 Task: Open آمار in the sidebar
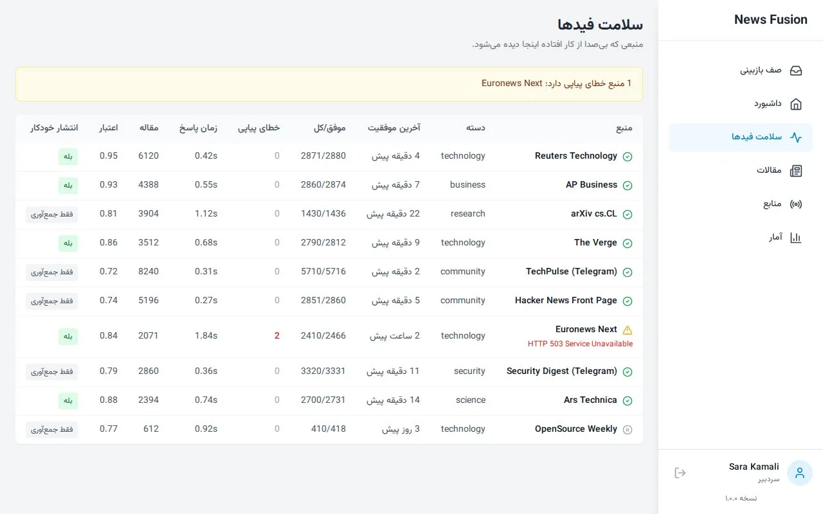[741, 237]
